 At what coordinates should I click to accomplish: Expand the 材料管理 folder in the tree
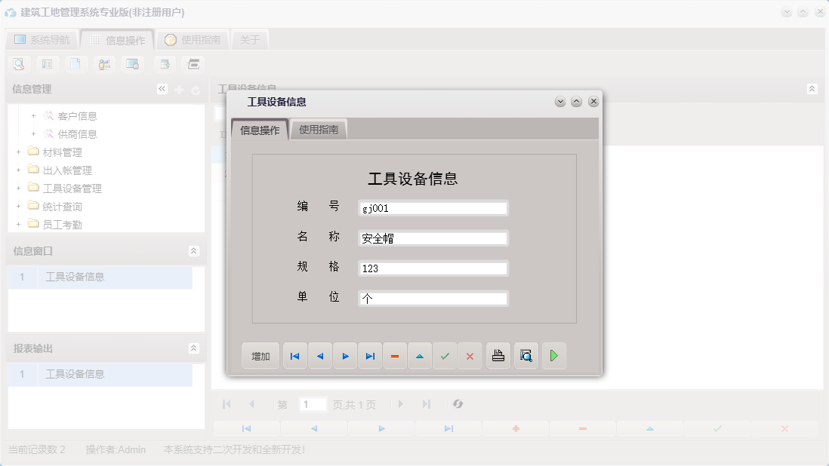pos(17,152)
